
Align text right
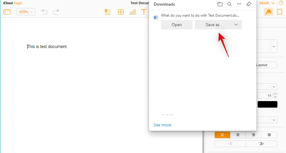(253, 135)
